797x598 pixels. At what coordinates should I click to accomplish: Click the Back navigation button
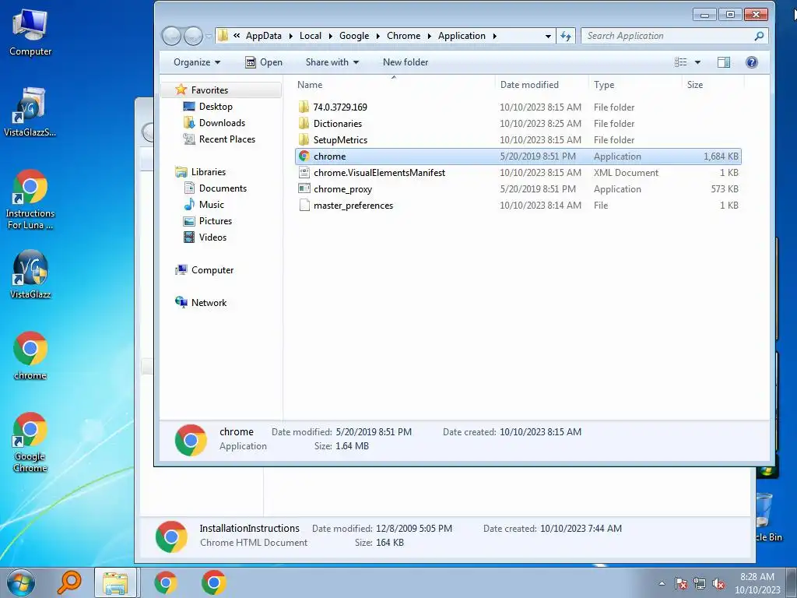point(172,36)
